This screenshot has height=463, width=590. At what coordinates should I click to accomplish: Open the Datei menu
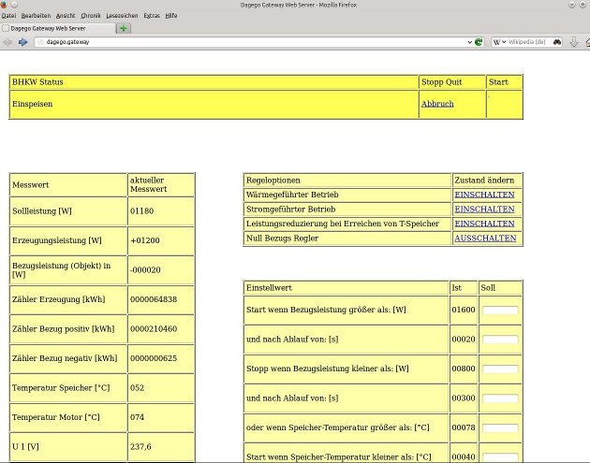[x=9, y=16]
